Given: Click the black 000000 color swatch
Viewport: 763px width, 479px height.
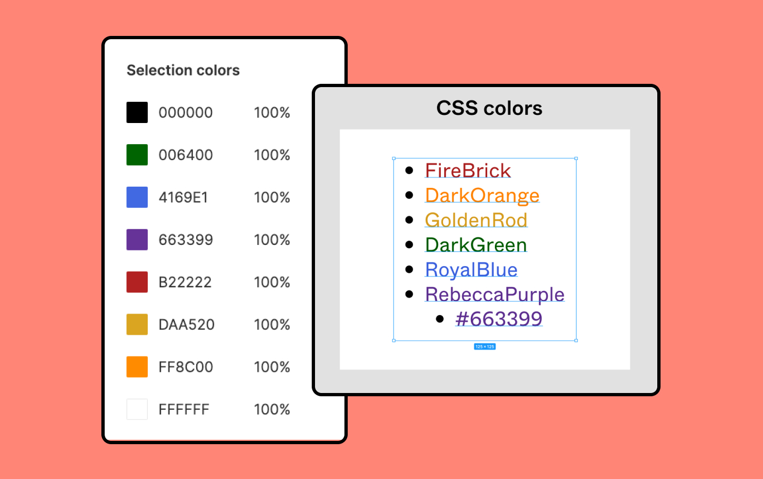Looking at the screenshot, I should (x=137, y=113).
